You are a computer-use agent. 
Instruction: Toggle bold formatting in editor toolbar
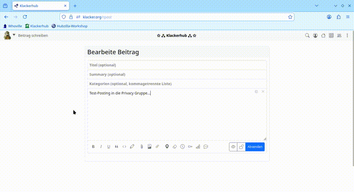click(x=93, y=147)
